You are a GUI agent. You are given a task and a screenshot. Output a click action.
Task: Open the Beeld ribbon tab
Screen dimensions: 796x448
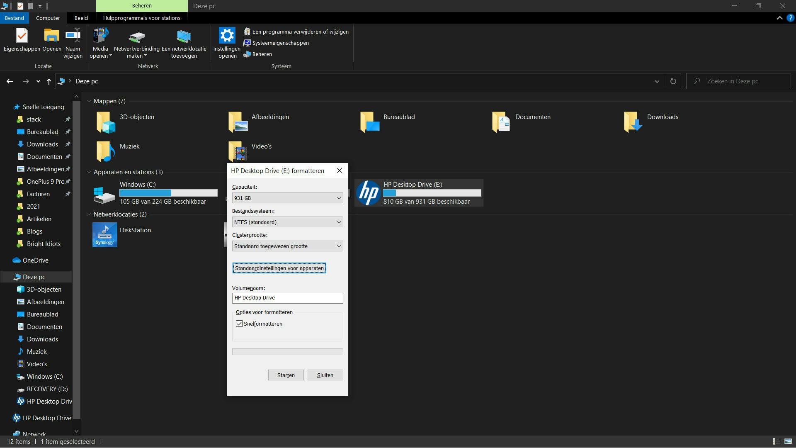(81, 18)
